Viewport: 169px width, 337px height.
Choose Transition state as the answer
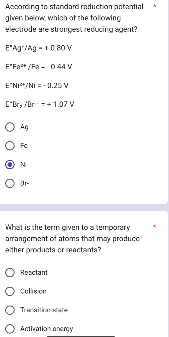pos(10,310)
